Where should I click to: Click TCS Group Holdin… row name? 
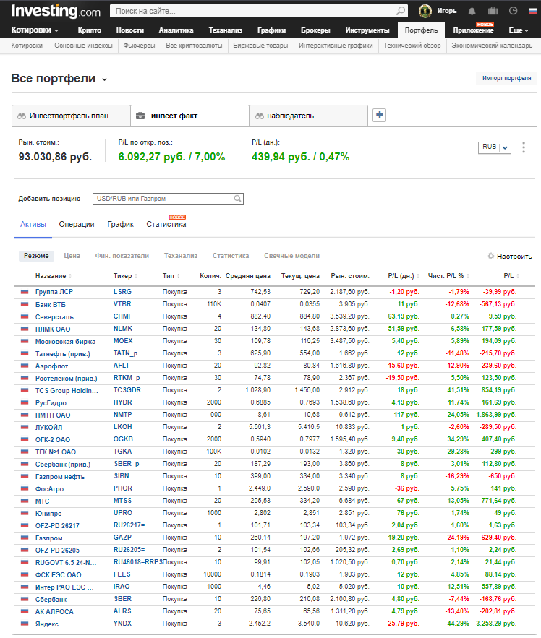point(67,391)
